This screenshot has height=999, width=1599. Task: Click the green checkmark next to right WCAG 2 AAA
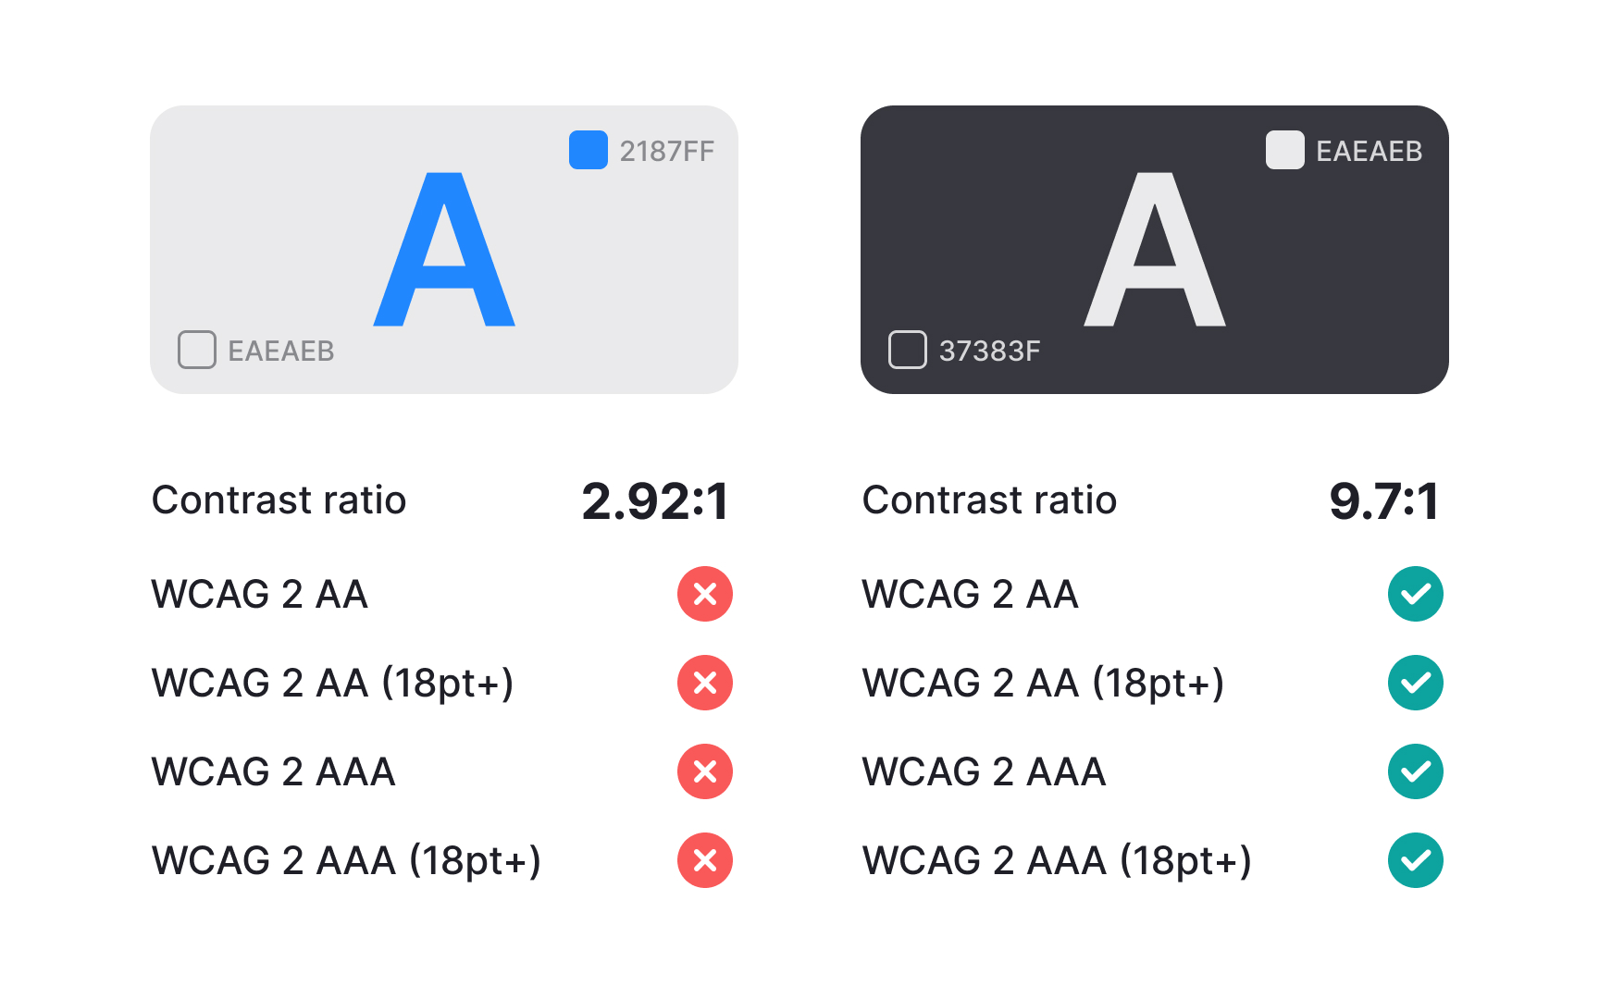point(1416,771)
